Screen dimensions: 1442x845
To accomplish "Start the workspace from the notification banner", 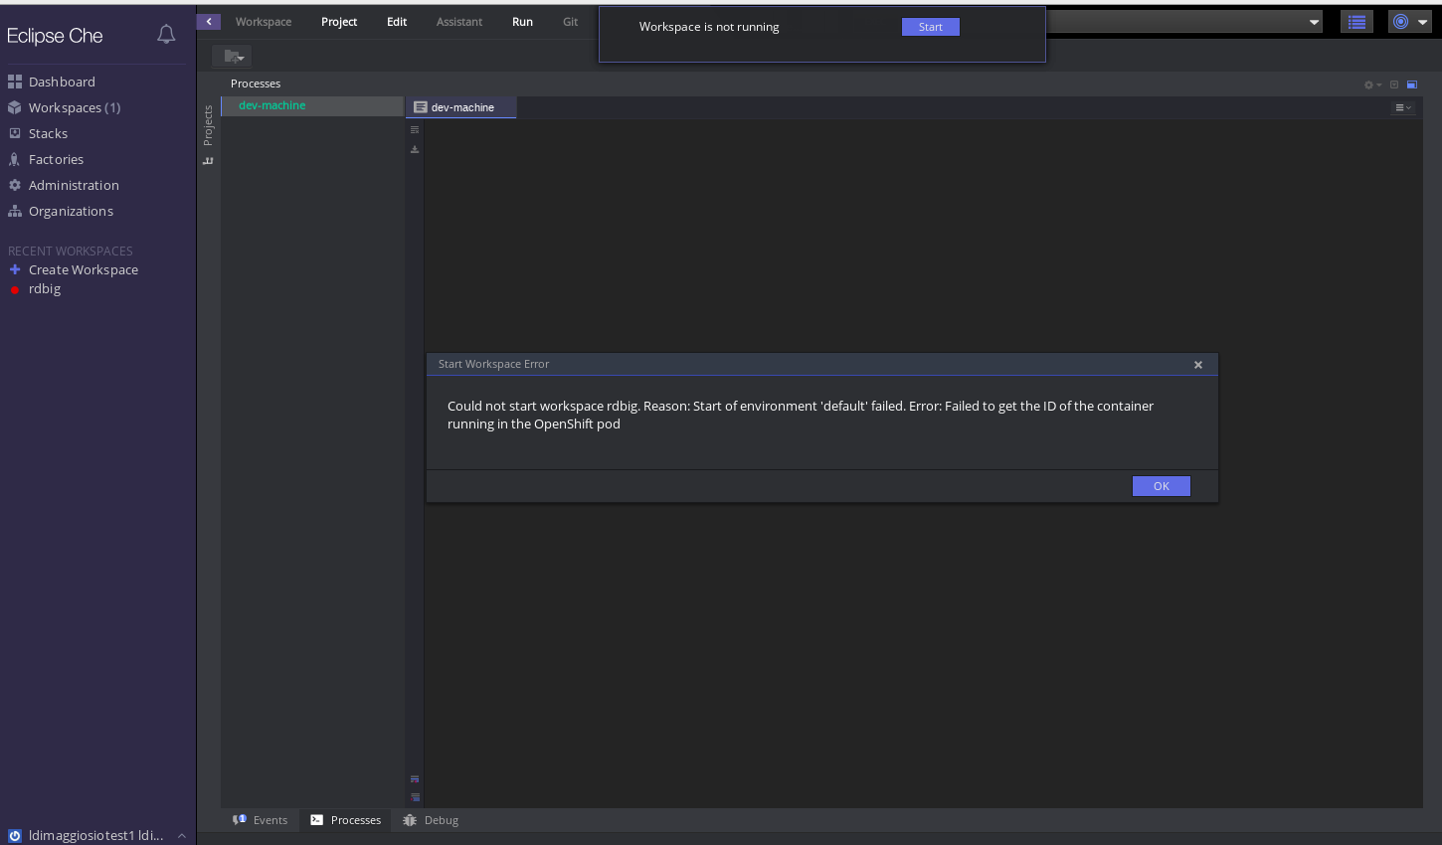I will click(930, 27).
